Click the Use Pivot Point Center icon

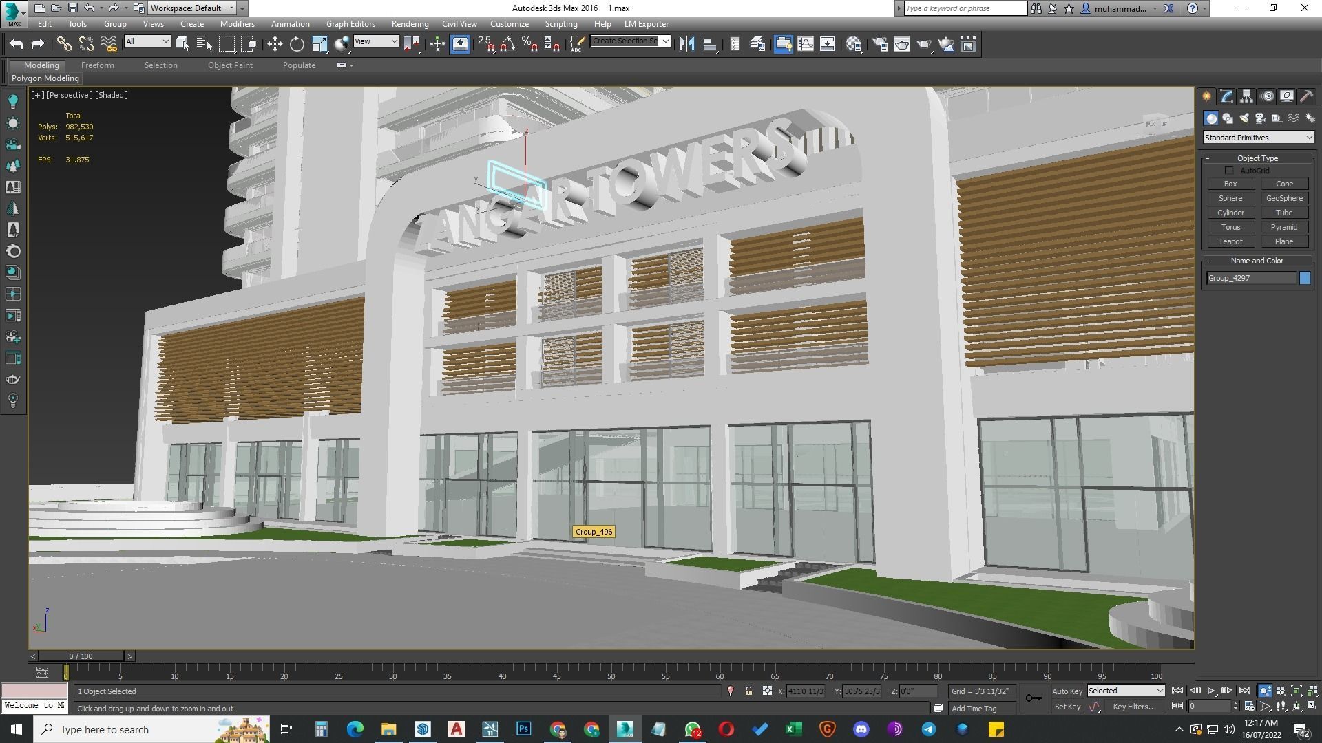coord(412,44)
